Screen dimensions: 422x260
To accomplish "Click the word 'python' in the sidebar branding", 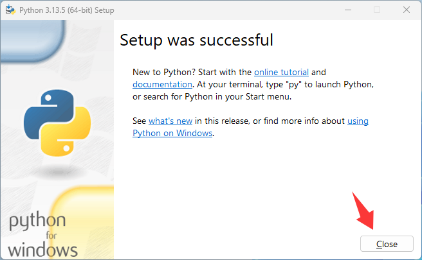I will point(37,222).
